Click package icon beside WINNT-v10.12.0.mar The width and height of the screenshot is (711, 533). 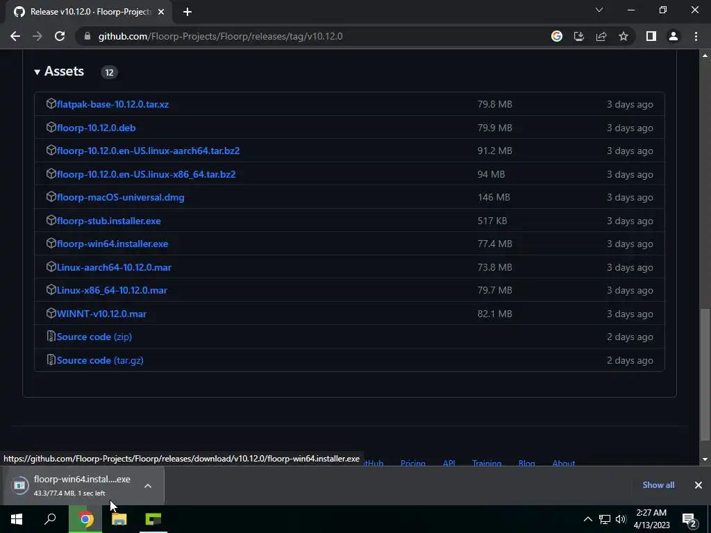51,313
